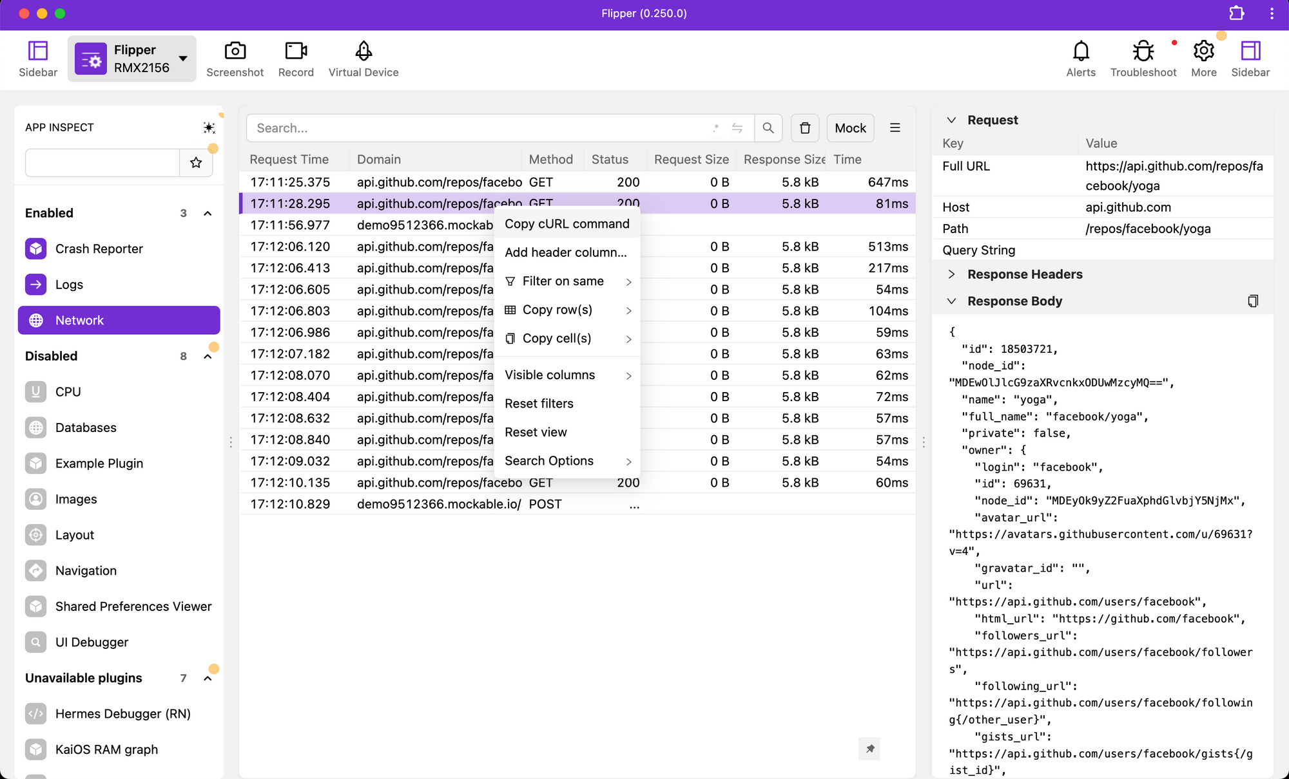The image size is (1289, 779).
Task: Open Databases plugin
Action: click(119, 427)
